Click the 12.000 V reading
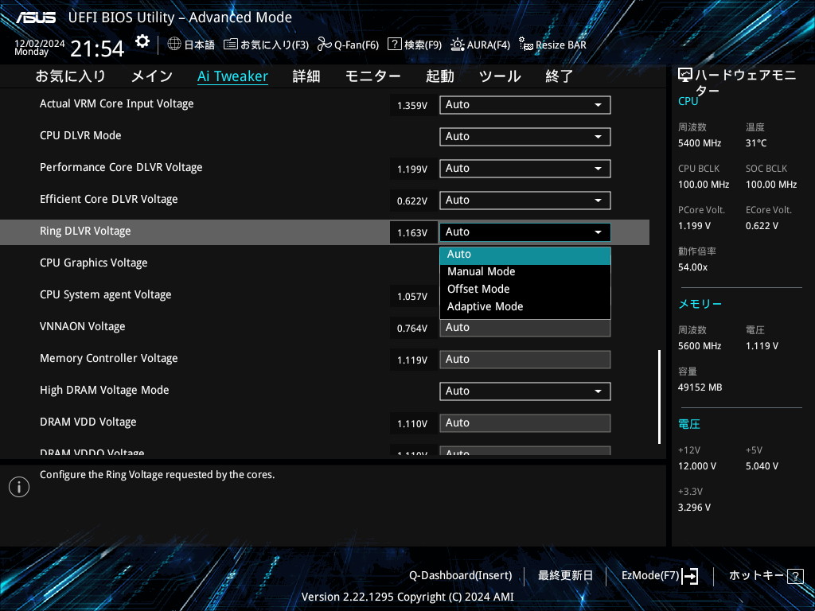This screenshot has height=611, width=815. (x=697, y=466)
